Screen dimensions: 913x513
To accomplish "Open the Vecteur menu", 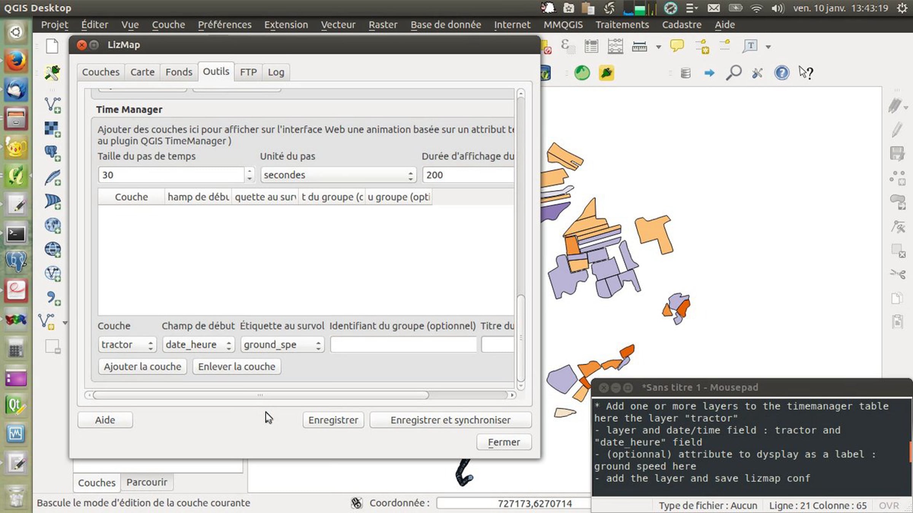I will (338, 25).
